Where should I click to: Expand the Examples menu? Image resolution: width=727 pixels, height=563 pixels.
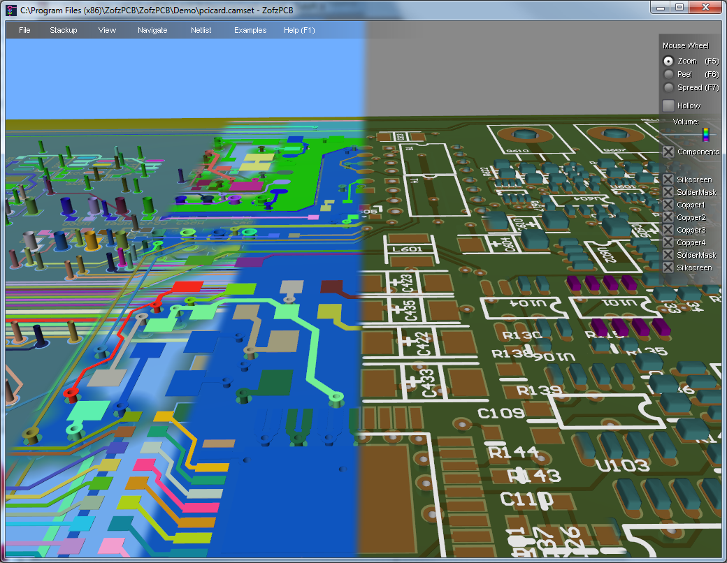[x=250, y=30]
